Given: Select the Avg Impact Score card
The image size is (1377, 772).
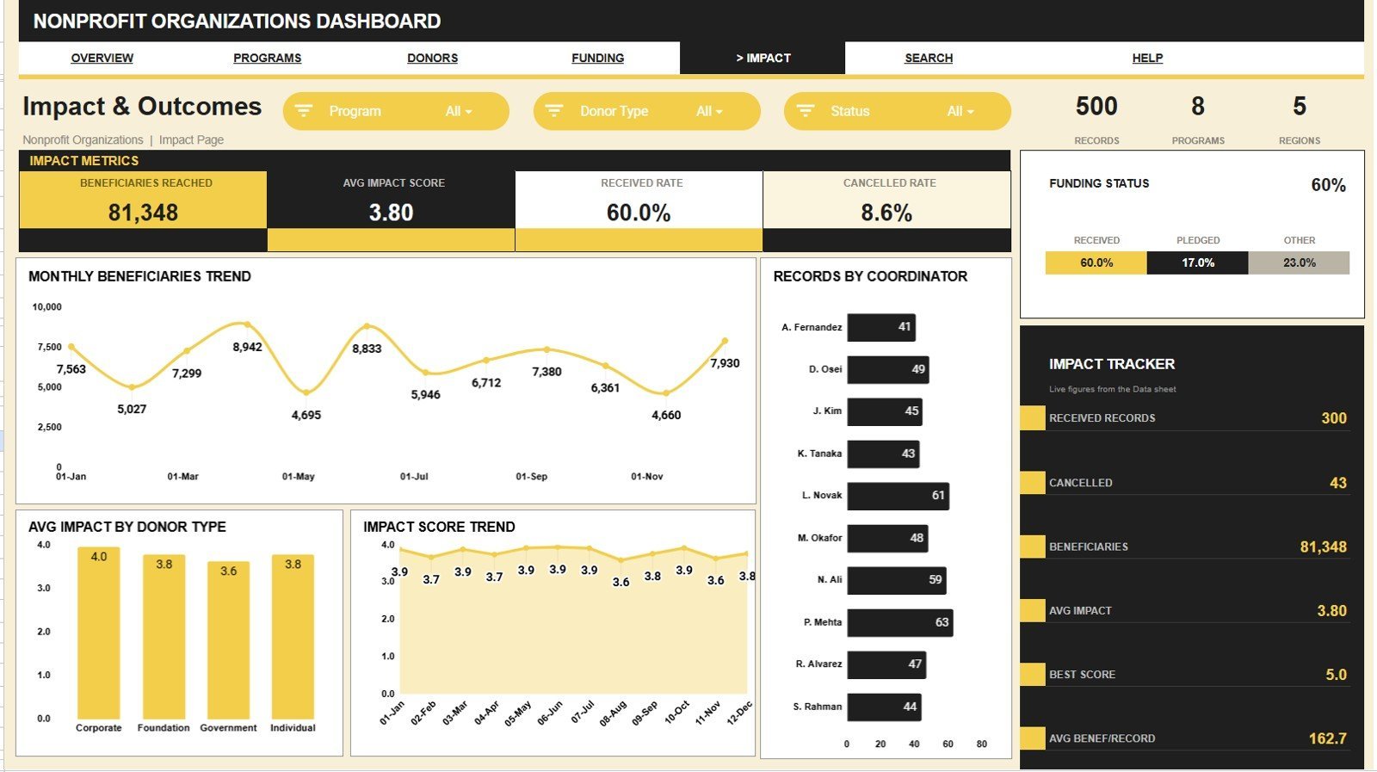Looking at the screenshot, I should pos(392,201).
